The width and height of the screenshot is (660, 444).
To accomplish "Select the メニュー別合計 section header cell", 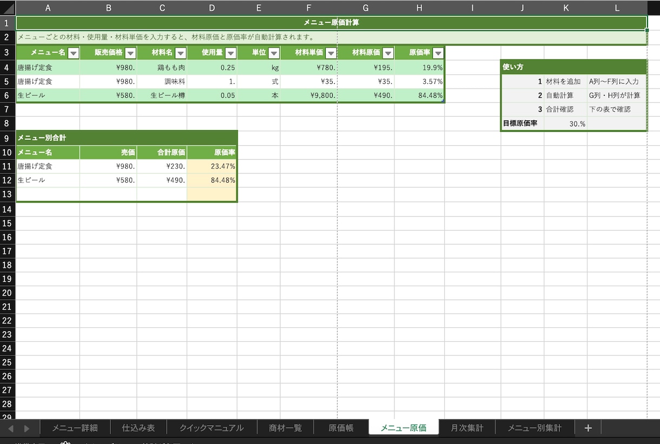I will coord(127,138).
